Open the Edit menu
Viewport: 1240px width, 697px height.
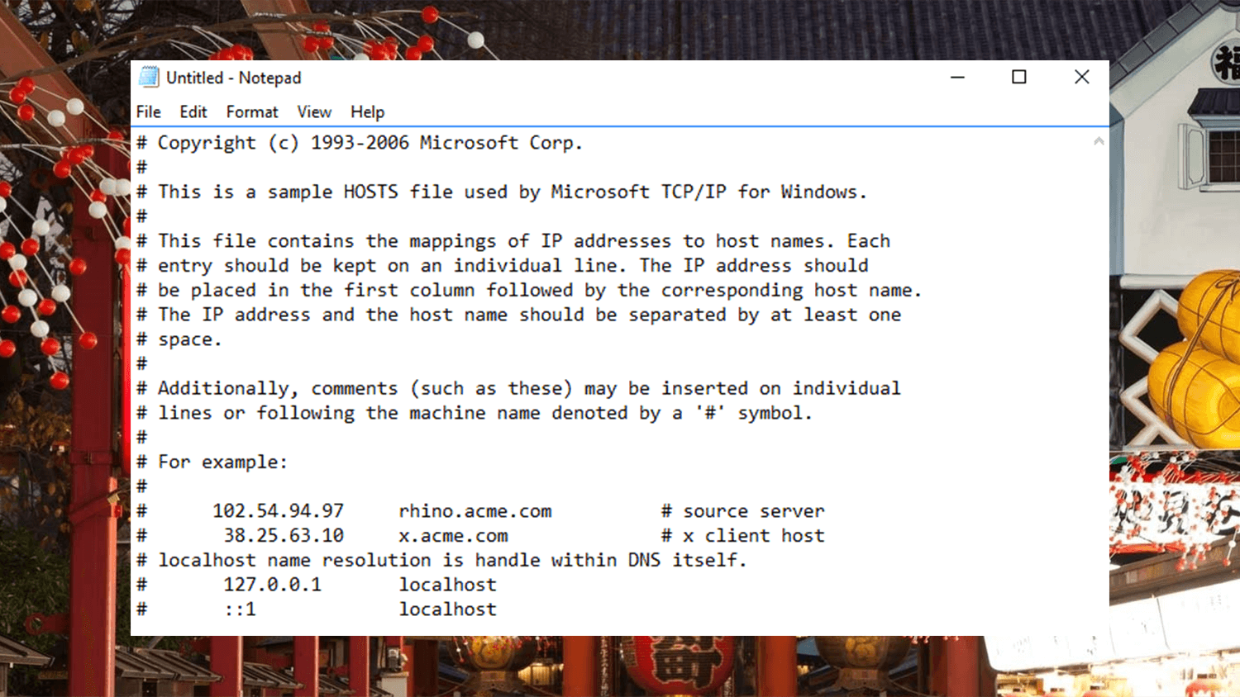(193, 111)
